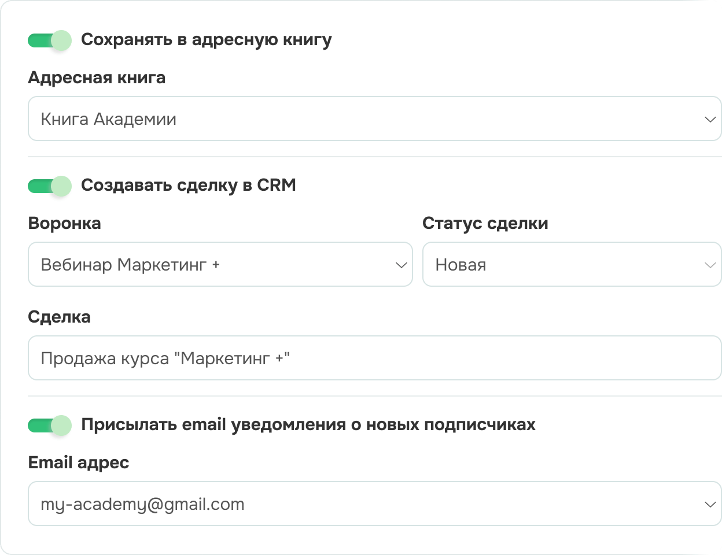
Task: Open the email dropdown with my-academy@gmail.com
Action: click(x=374, y=504)
